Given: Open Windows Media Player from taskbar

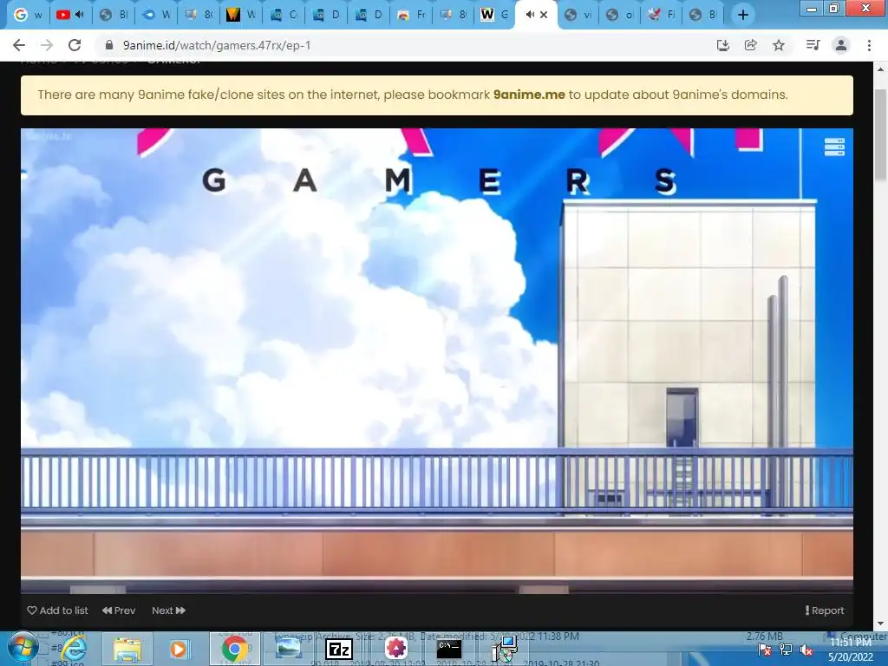Looking at the screenshot, I should click(x=179, y=649).
